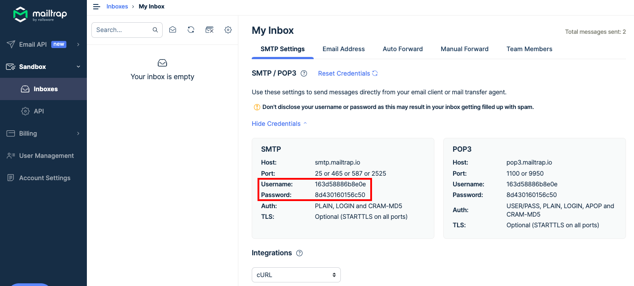Click the Billing card icon

pyautogui.click(x=11, y=133)
